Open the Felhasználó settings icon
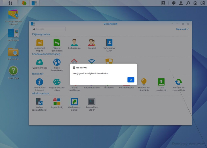The width and height of the screenshot is (207, 148). coord(74,42)
